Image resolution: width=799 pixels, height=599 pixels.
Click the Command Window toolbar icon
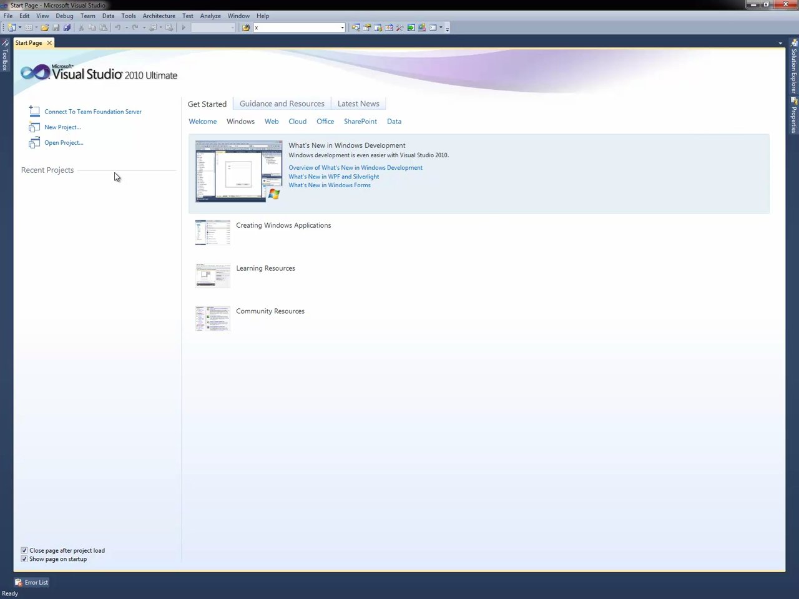[433, 27]
